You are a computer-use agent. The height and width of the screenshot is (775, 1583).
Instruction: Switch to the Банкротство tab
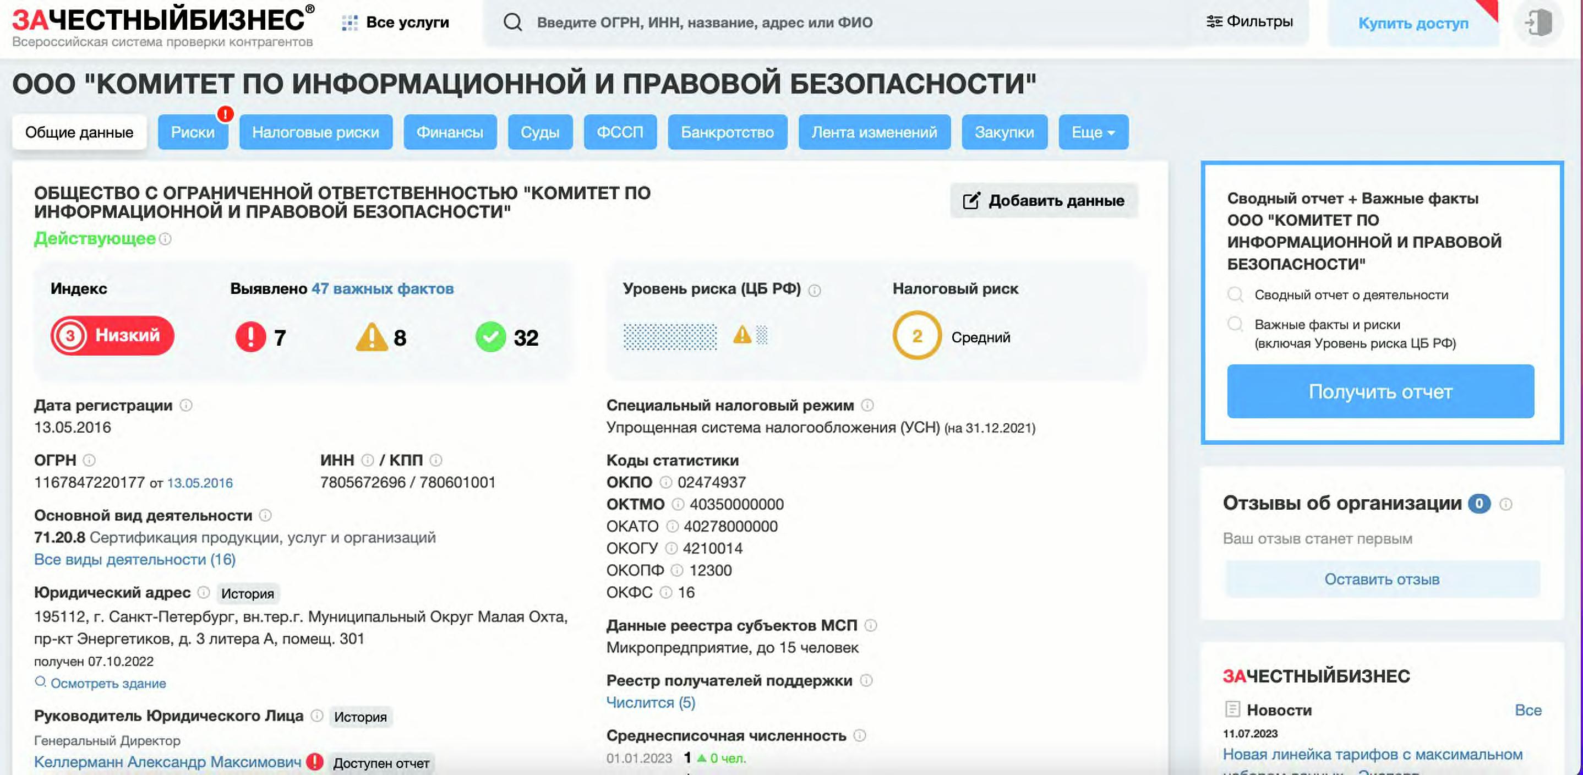tap(728, 132)
